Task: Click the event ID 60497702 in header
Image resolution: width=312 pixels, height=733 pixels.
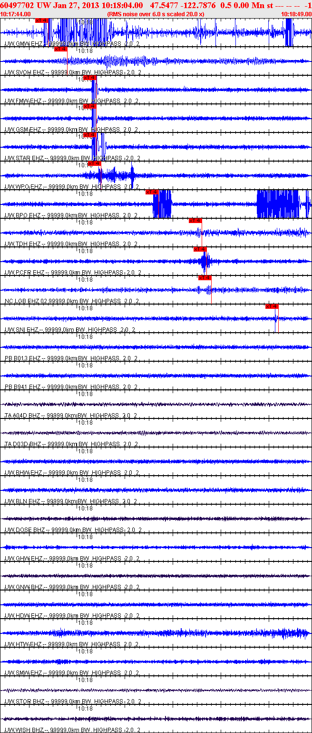Action: click(x=16, y=5)
